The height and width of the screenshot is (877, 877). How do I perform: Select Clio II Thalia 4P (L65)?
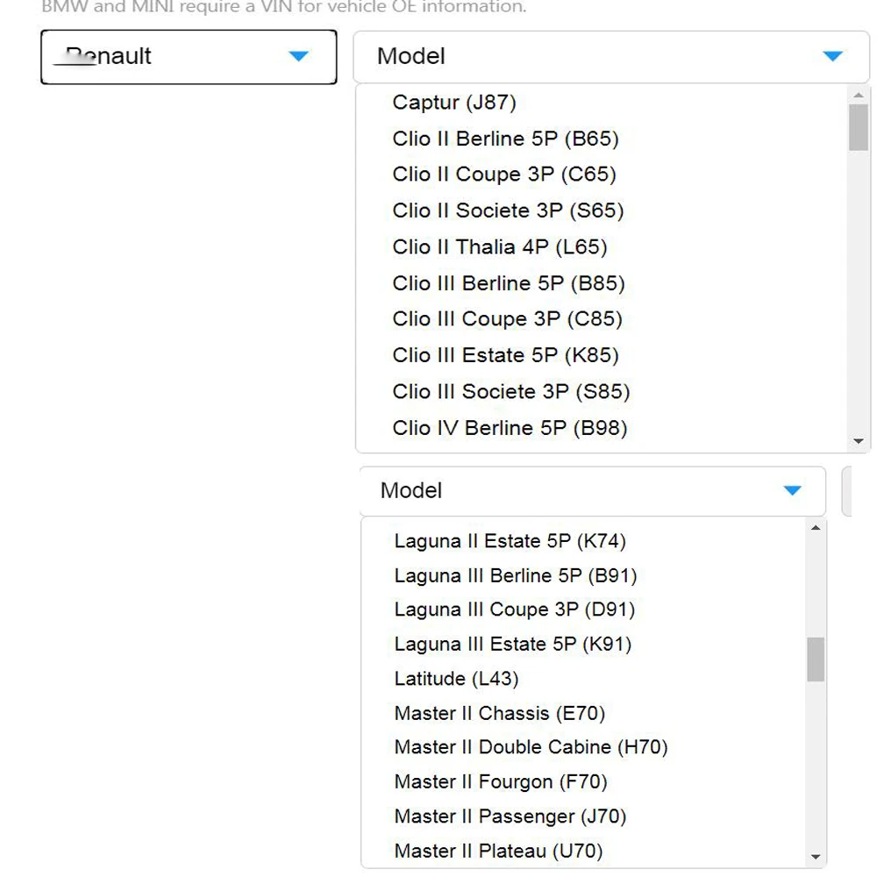[500, 247]
